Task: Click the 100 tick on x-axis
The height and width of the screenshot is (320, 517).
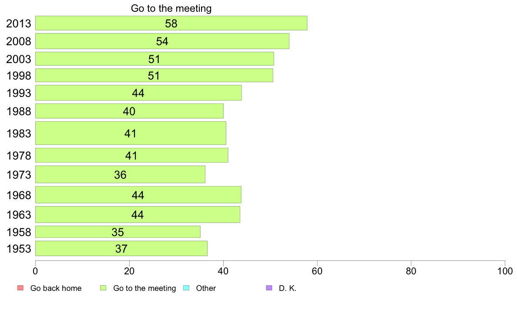Action: [x=505, y=271]
